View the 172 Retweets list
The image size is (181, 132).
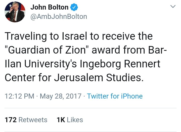[26, 120]
